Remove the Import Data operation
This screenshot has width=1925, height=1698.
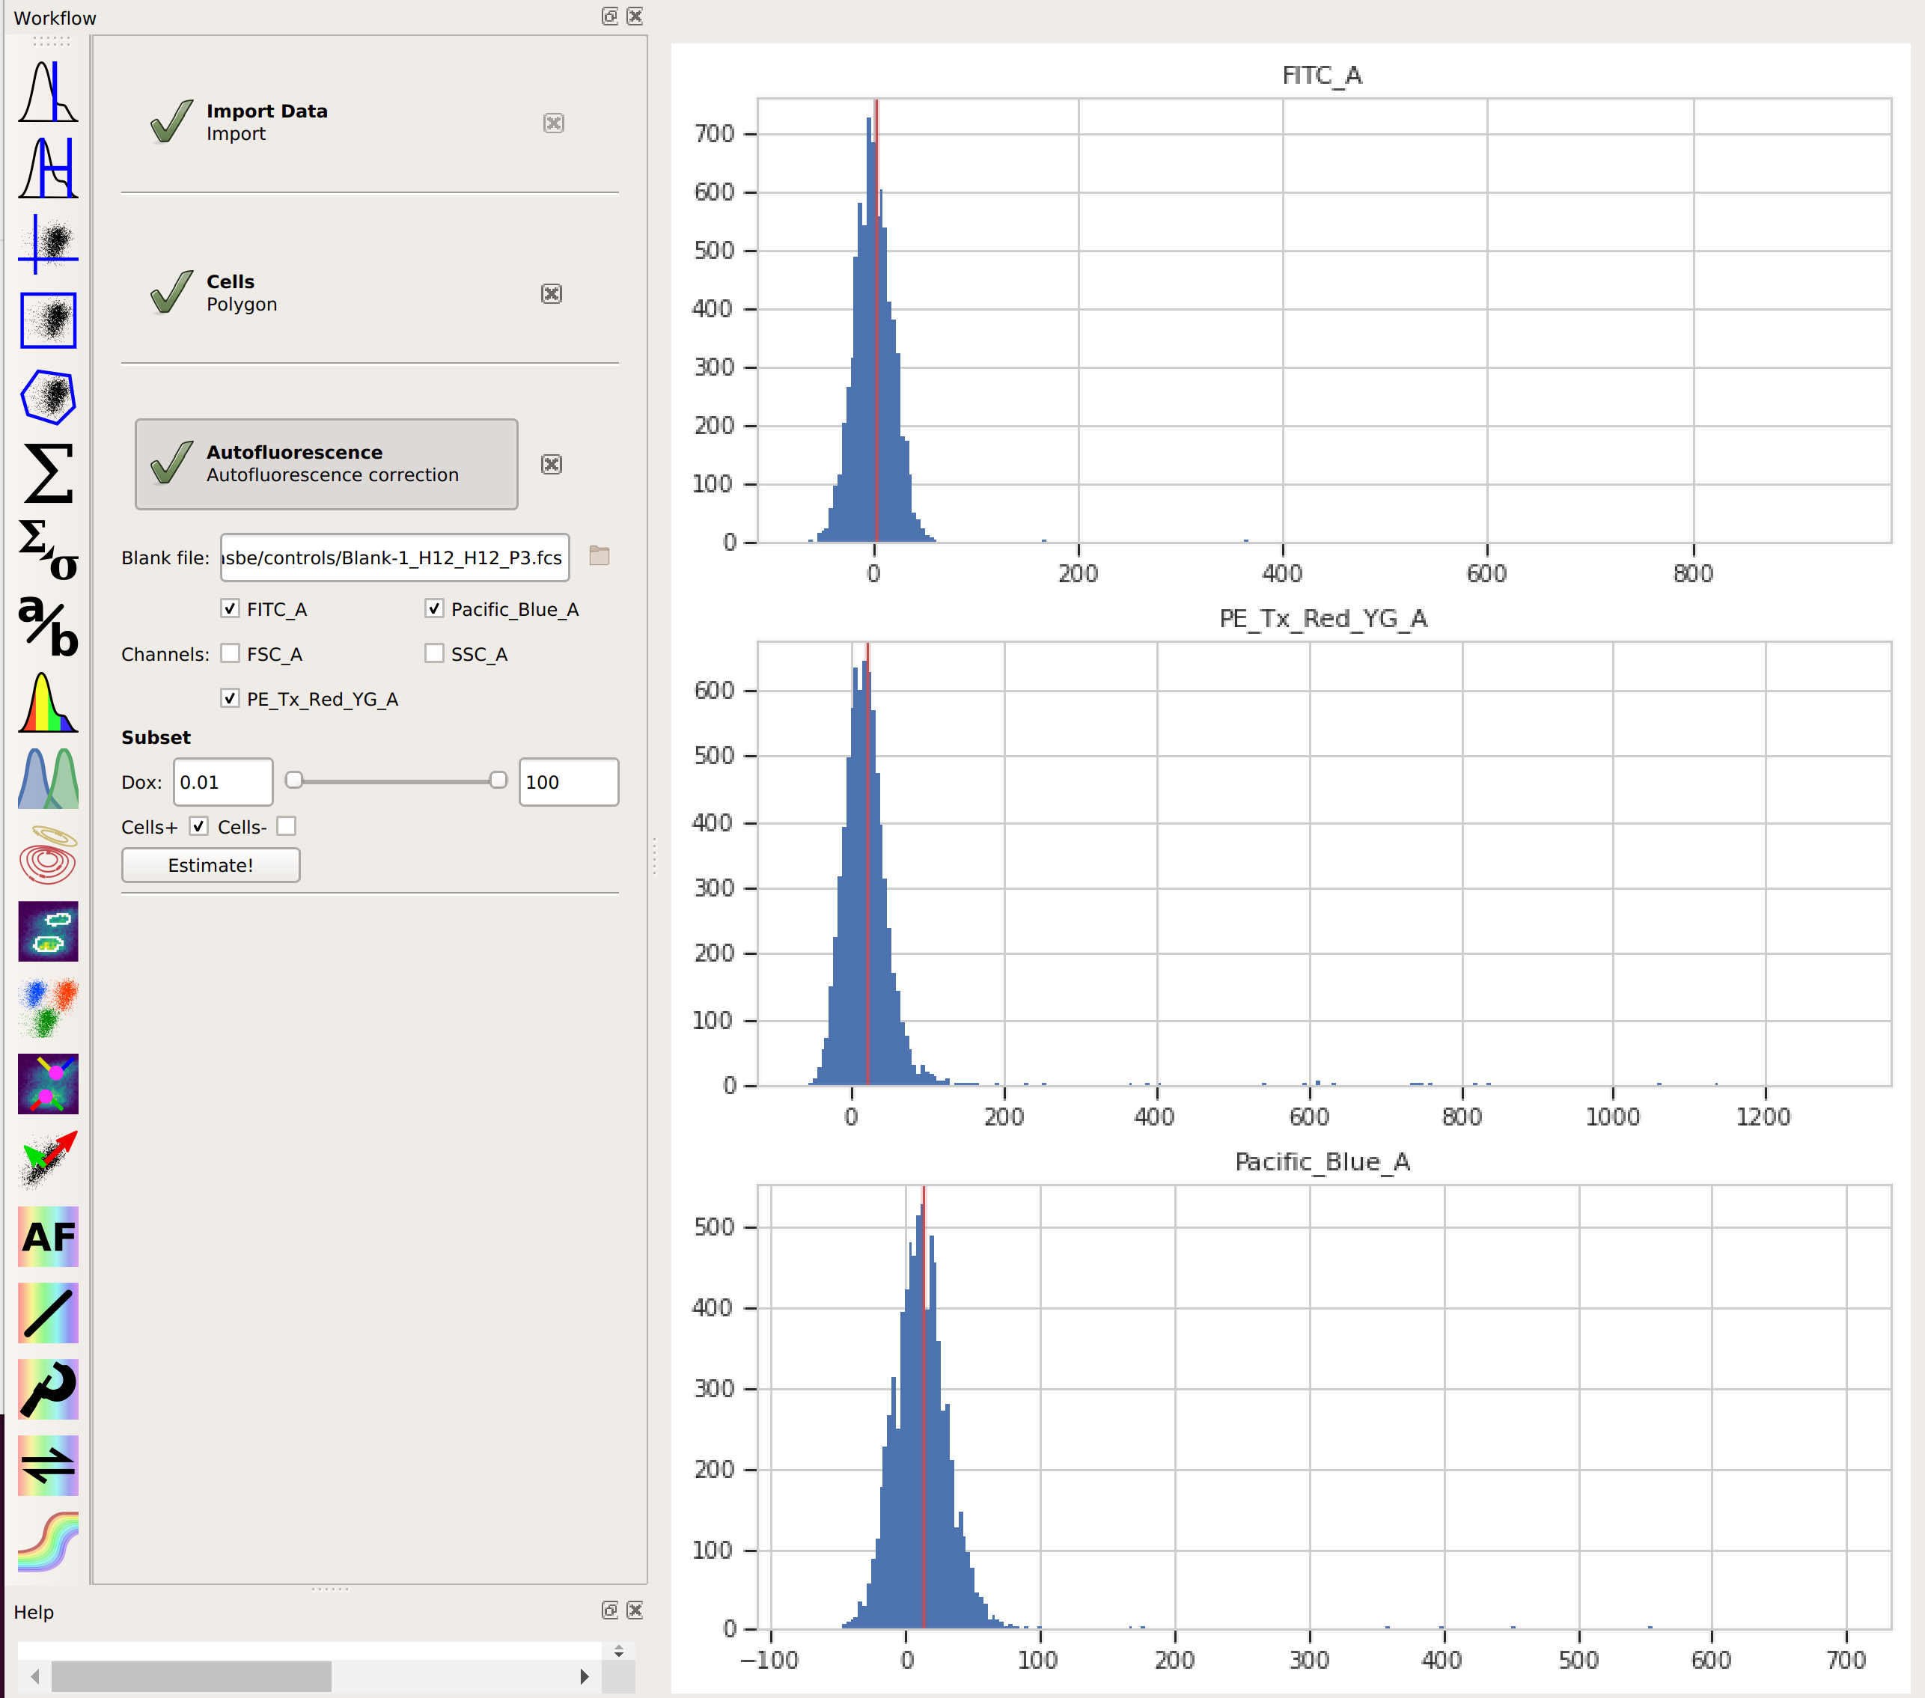(554, 123)
